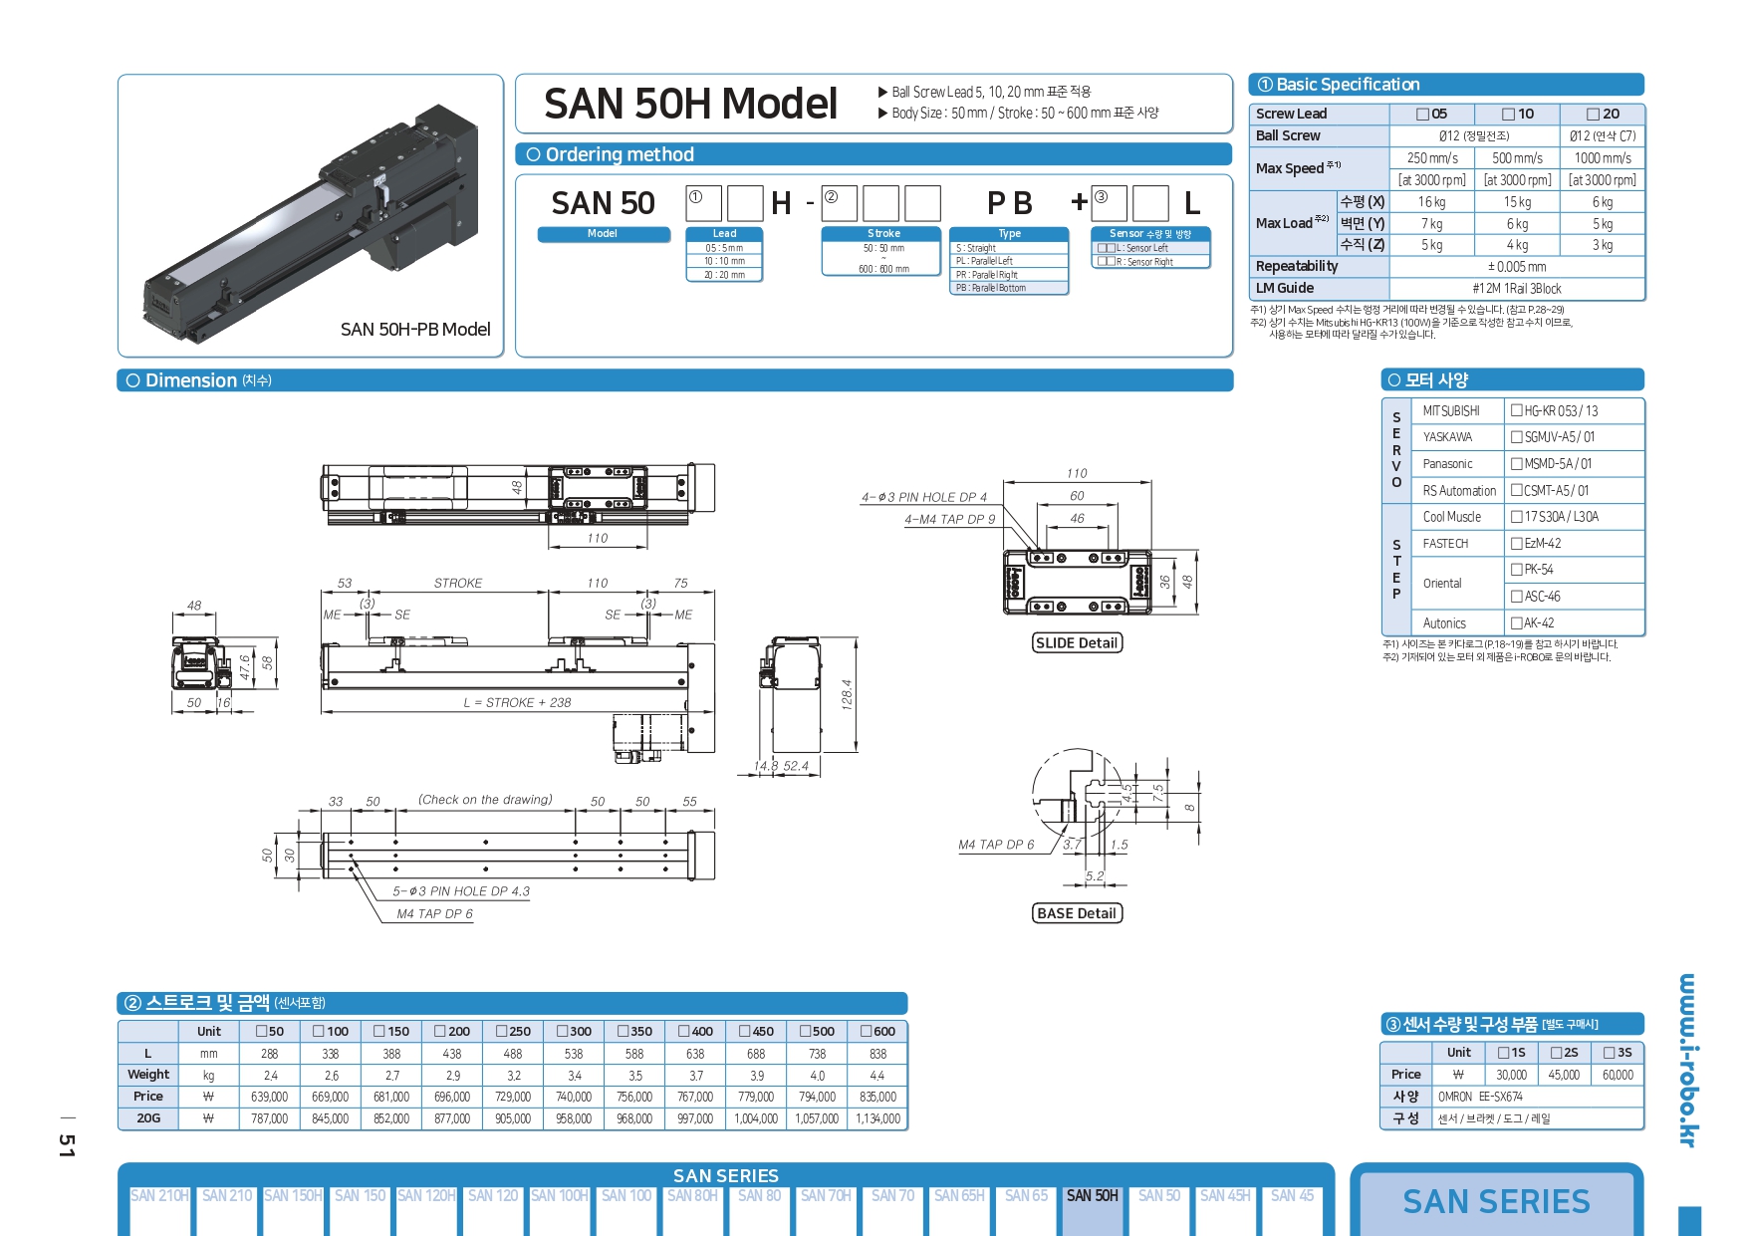Check the FASTECH EzM-42 motor box
The image size is (1747, 1236).
(x=1517, y=544)
